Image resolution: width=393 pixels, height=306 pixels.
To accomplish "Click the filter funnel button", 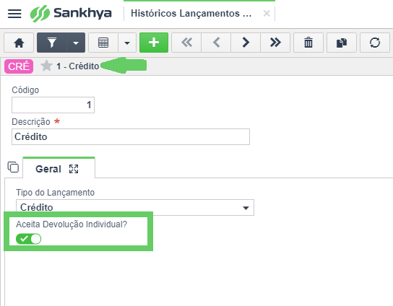I will click(x=52, y=43).
